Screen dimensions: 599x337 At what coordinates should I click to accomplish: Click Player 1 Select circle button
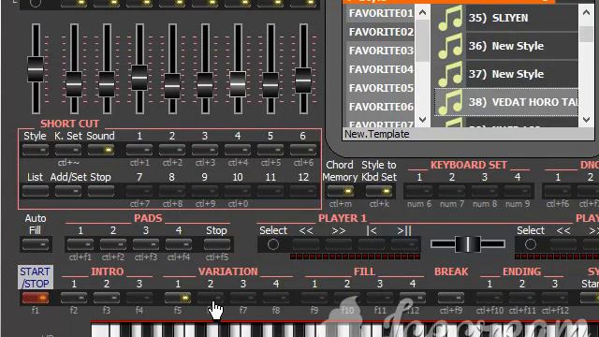[273, 244]
